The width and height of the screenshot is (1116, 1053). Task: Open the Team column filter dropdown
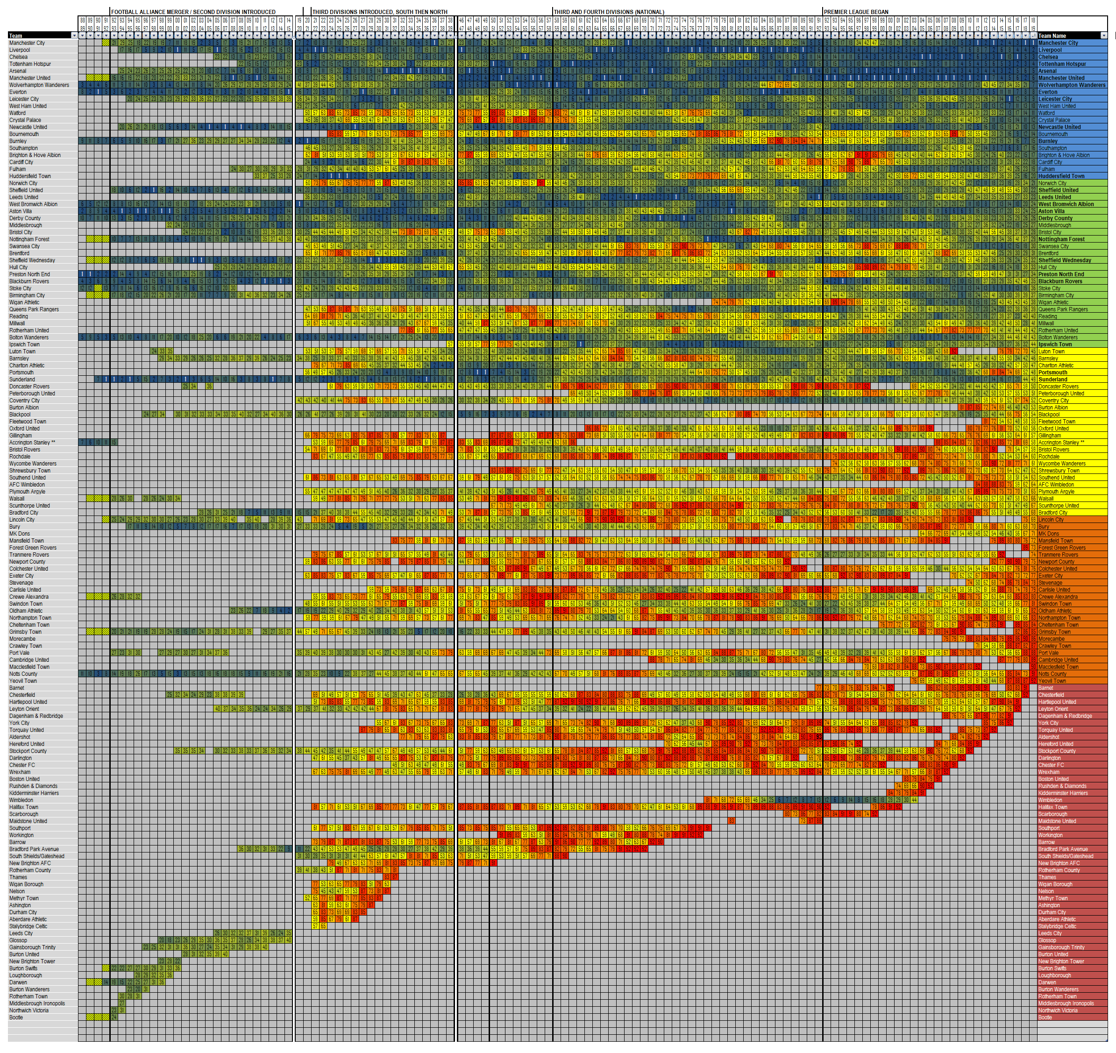pyautogui.click(x=74, y=36)
